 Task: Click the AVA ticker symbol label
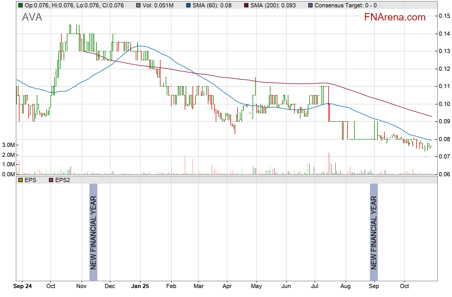pyautogui.click(x=32, y=17)
